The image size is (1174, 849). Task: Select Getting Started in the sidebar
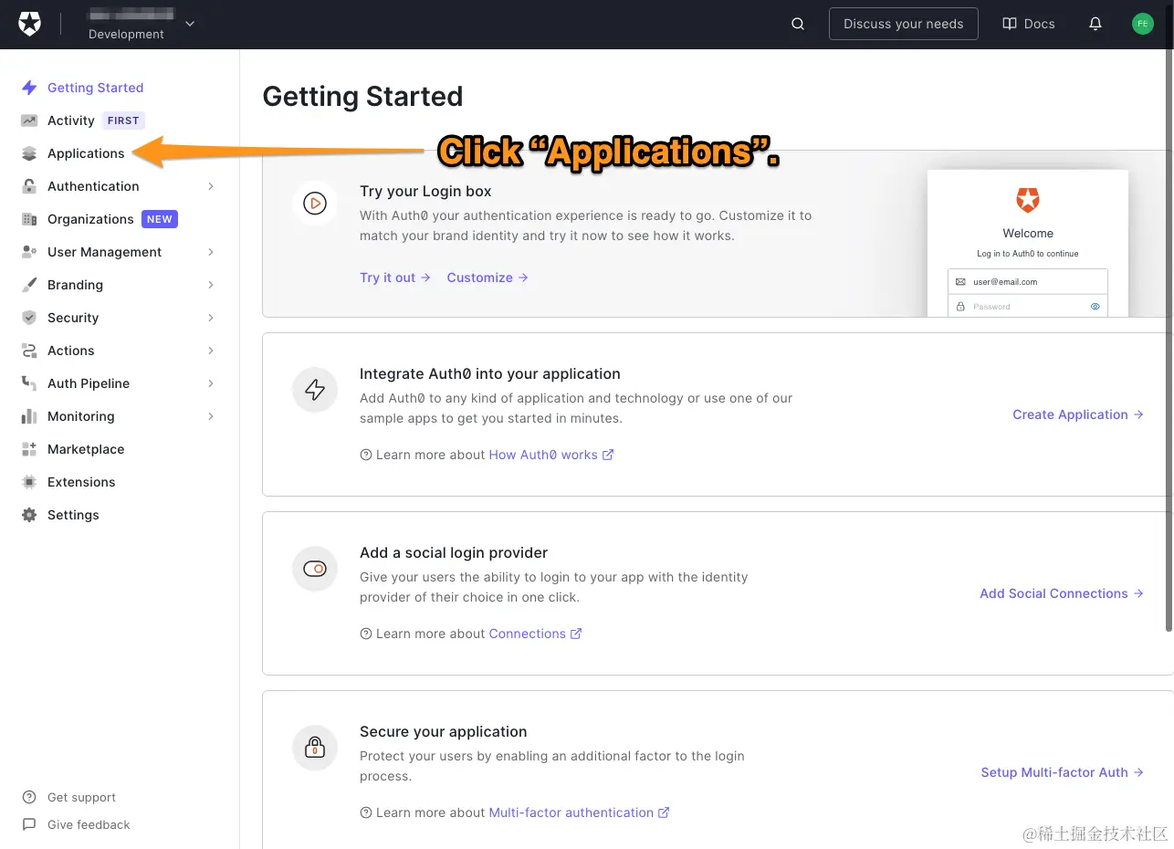point(95,88)
